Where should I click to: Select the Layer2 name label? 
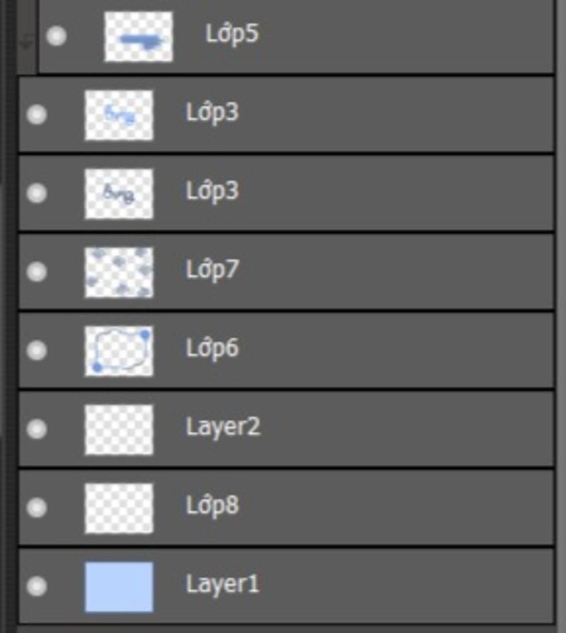pyautogui.click(x=223, y=427)
